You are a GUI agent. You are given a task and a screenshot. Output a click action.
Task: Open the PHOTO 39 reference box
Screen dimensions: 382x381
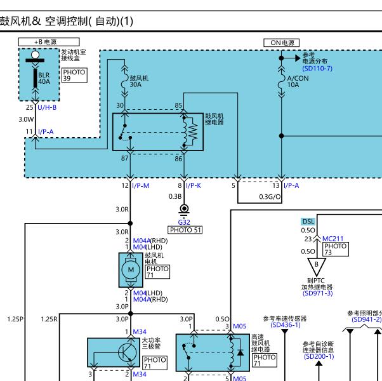point(74,75)
